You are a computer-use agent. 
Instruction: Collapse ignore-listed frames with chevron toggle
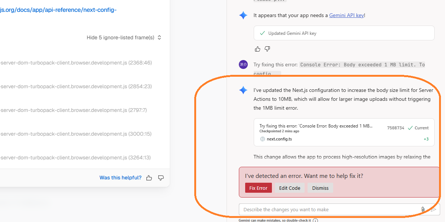[159, 37]
